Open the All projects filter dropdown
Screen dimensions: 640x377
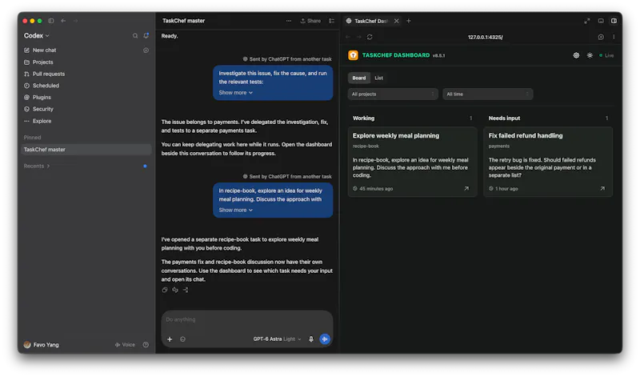[x=393, y=94]
